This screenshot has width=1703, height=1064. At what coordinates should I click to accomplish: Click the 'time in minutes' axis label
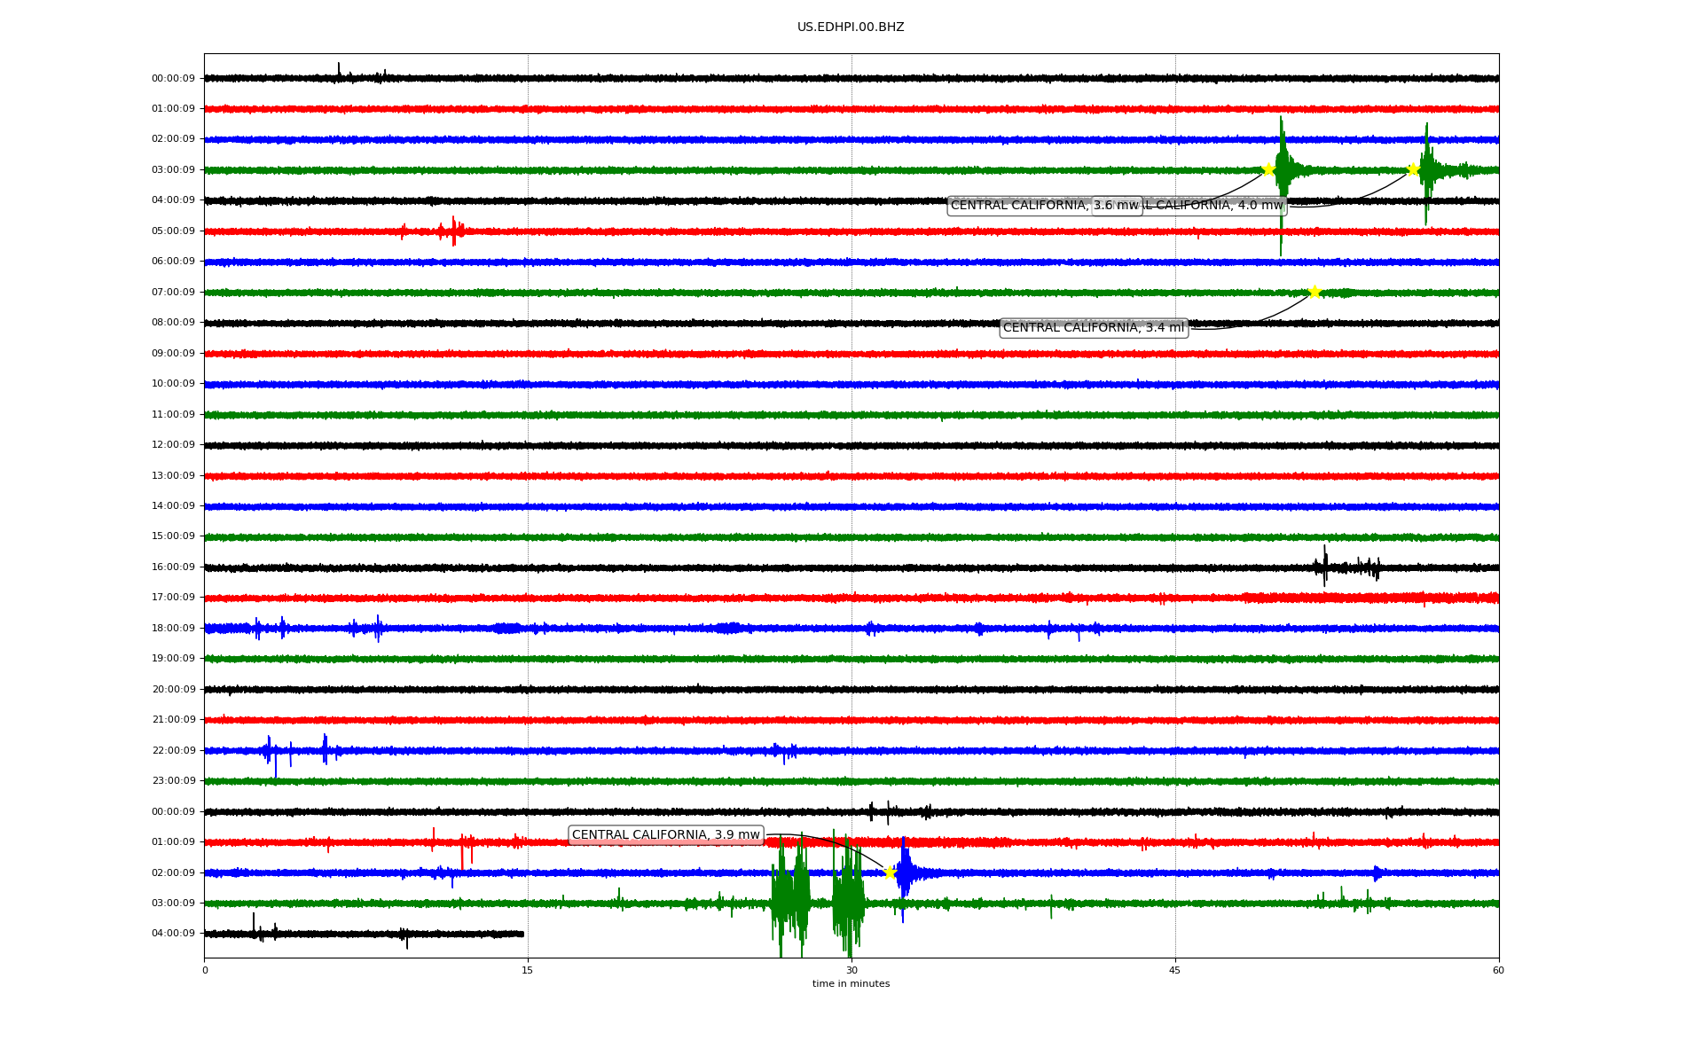coord(851,984)
